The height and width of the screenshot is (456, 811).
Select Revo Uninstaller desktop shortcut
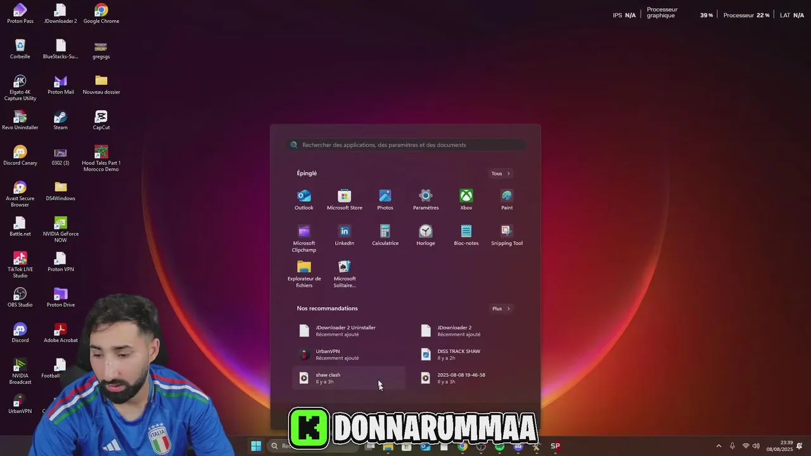20,120
